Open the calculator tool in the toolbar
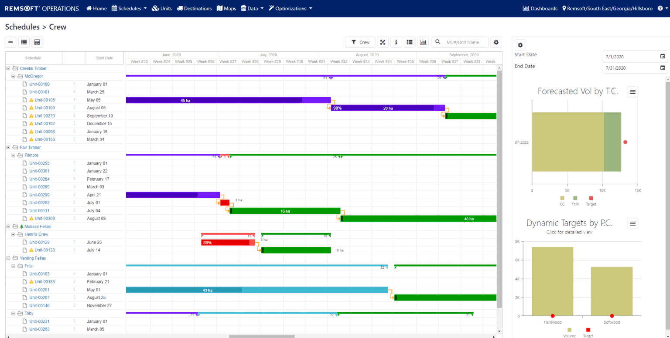This screenshot has height=338, width=670. click(37, 42)
